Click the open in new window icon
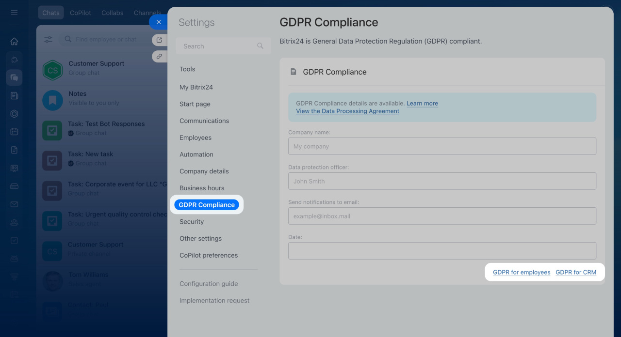621x337 pixels. click(x=159, y=40)
